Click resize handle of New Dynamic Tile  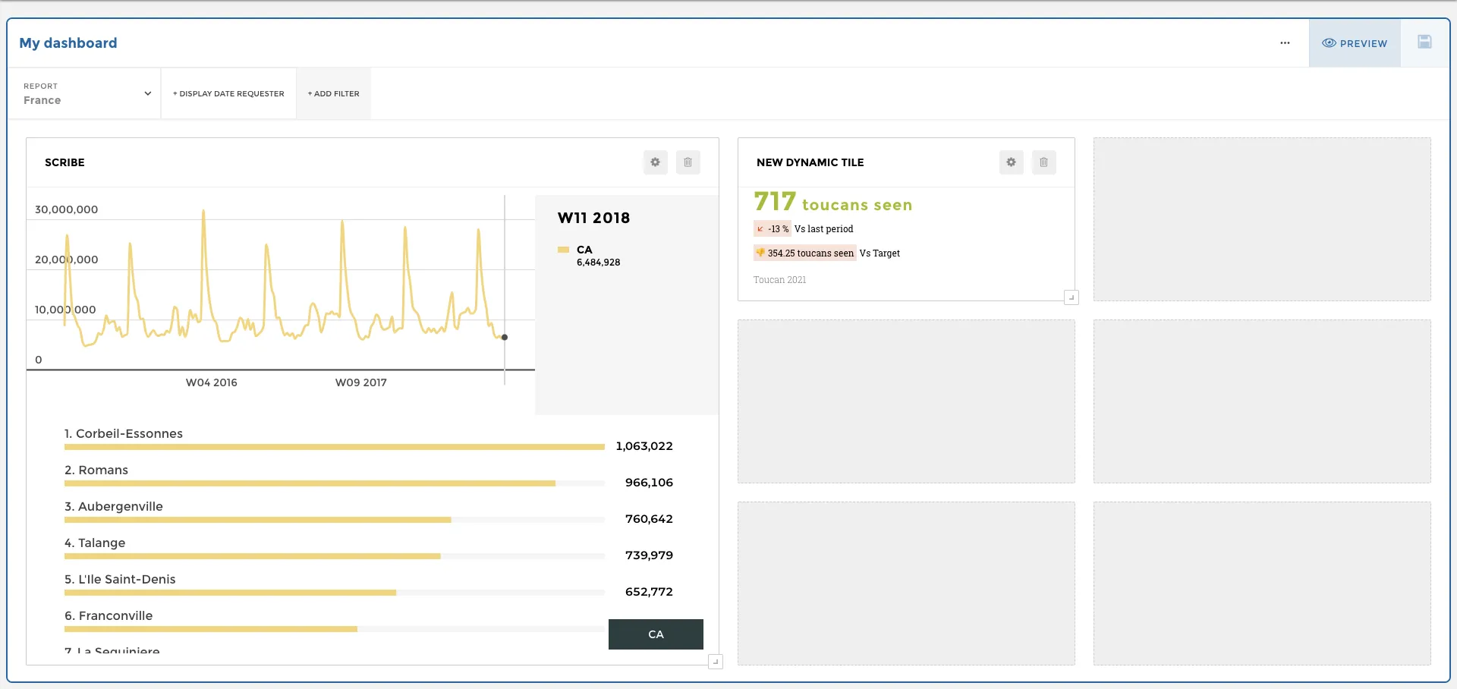[x=1071, y=297]
